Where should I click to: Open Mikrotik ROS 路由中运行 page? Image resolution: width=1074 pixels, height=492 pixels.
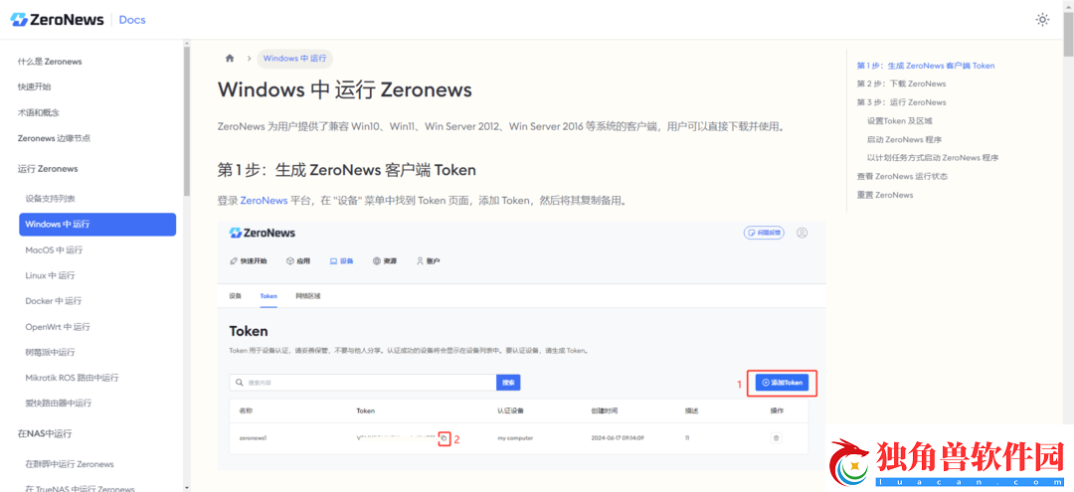tap(72, 378)
